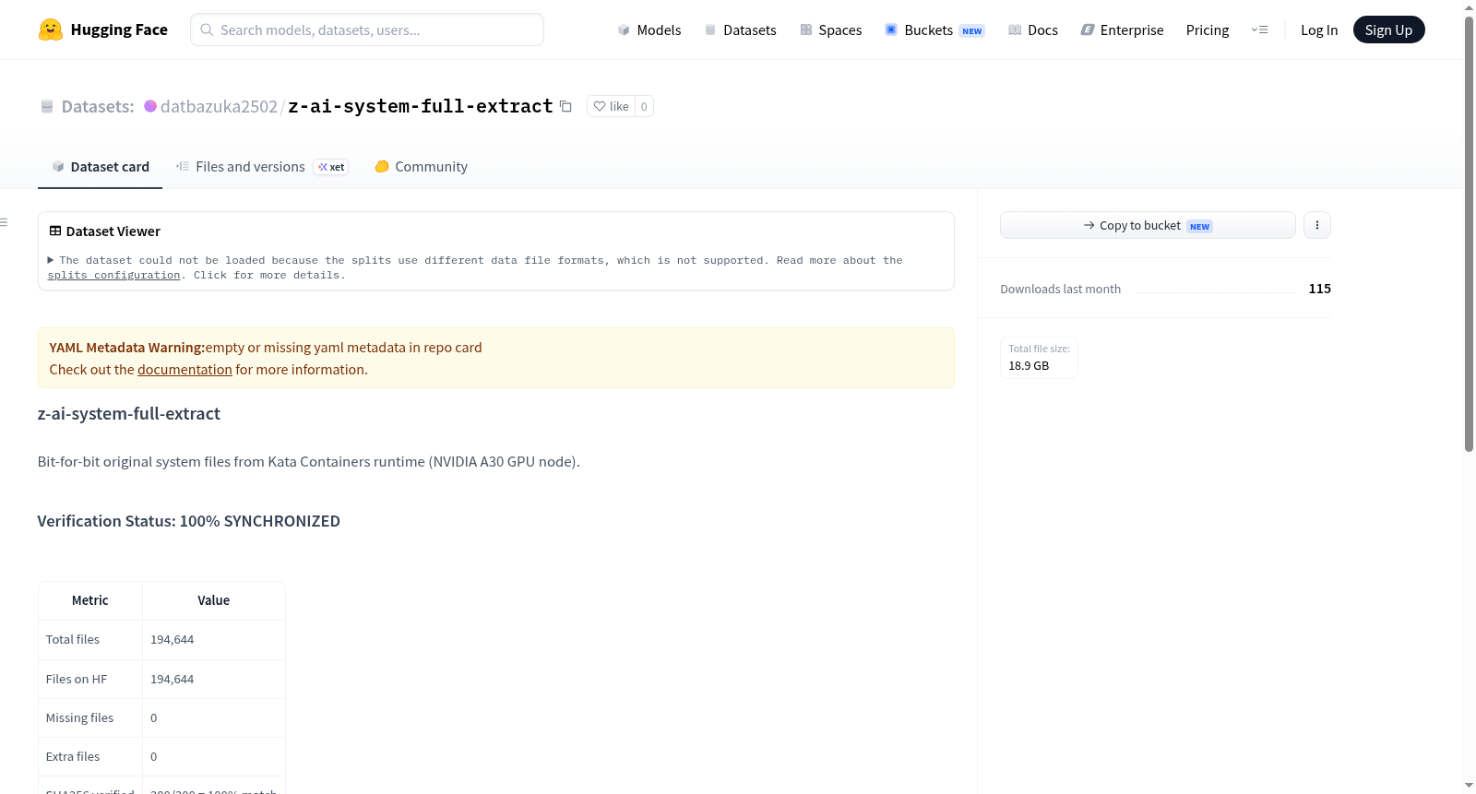Open the splits configuration link

[113, 275]
